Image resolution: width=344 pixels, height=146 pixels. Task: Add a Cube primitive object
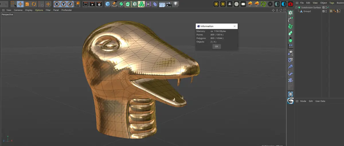[x=107, y=4]
